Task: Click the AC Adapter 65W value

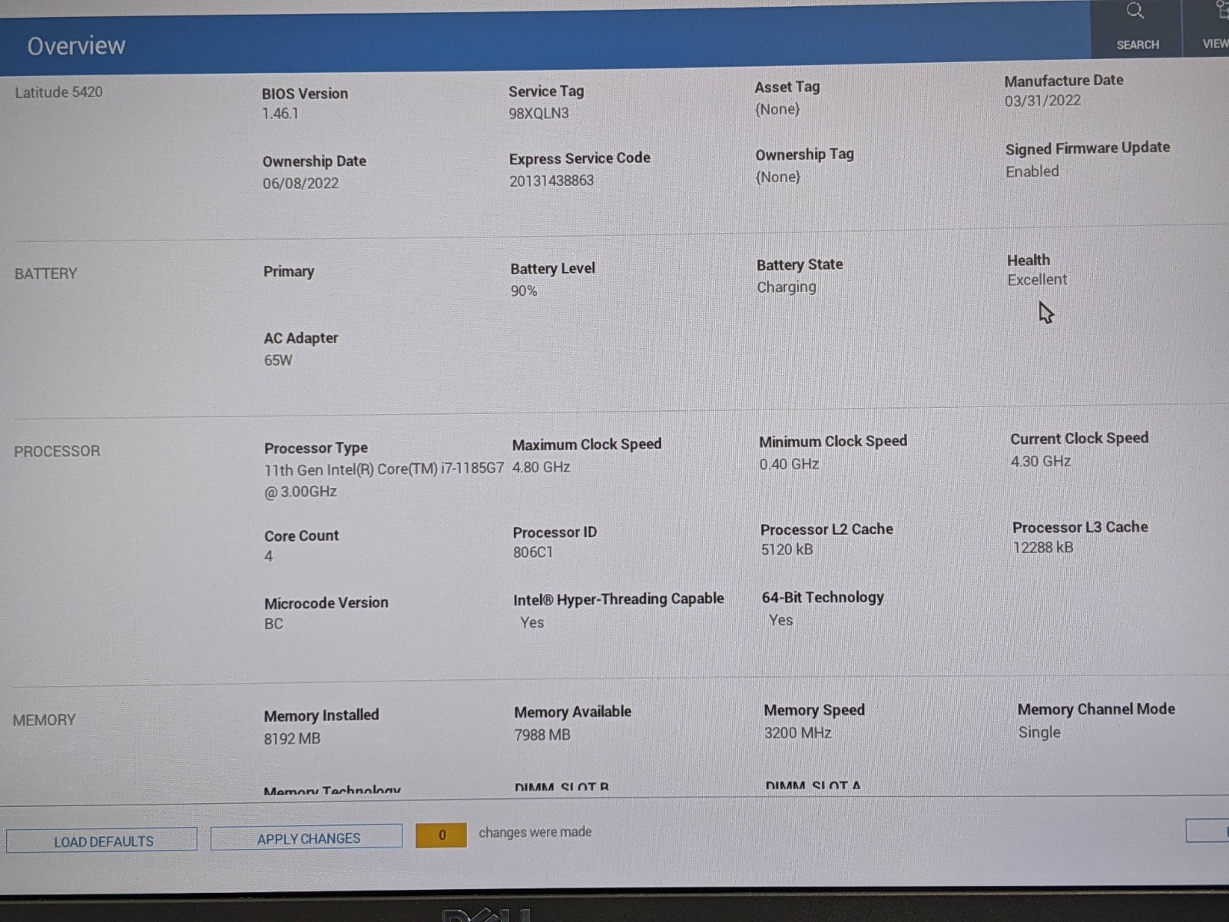Action: (x=278, y=360)
